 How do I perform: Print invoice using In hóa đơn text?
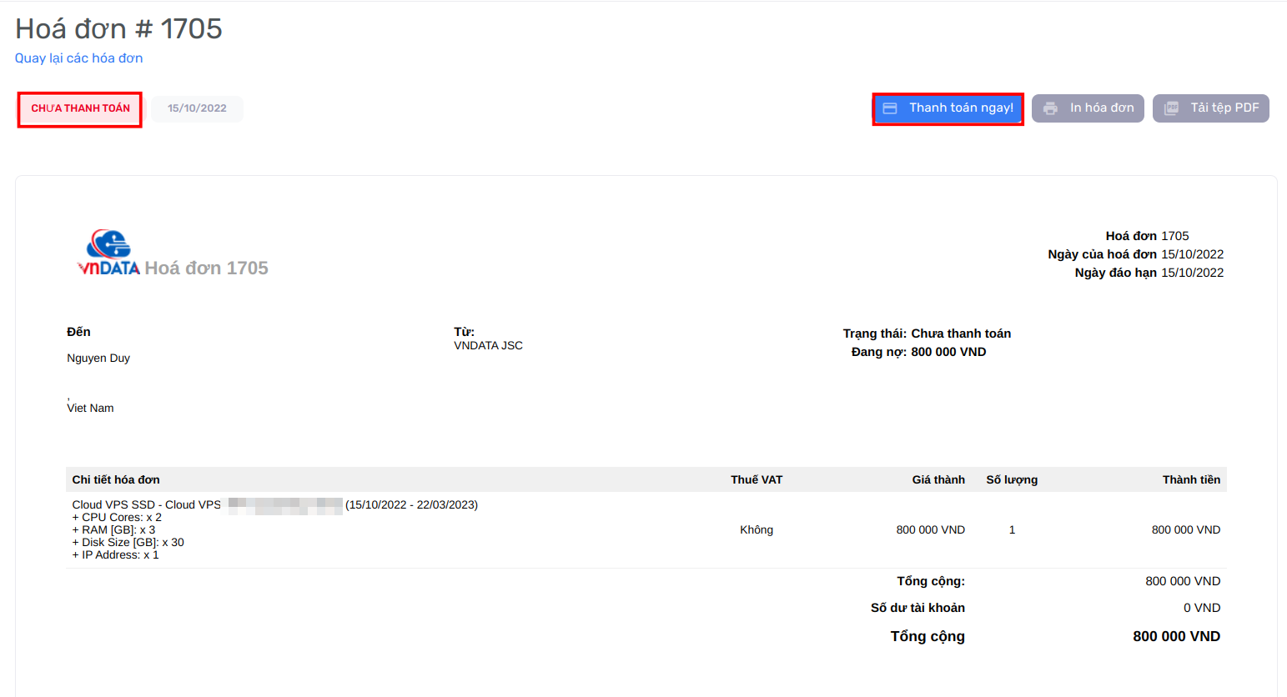[x=1102, y=108]
